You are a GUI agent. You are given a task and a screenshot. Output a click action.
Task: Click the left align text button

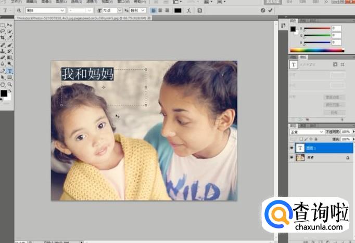coord(153,10)
